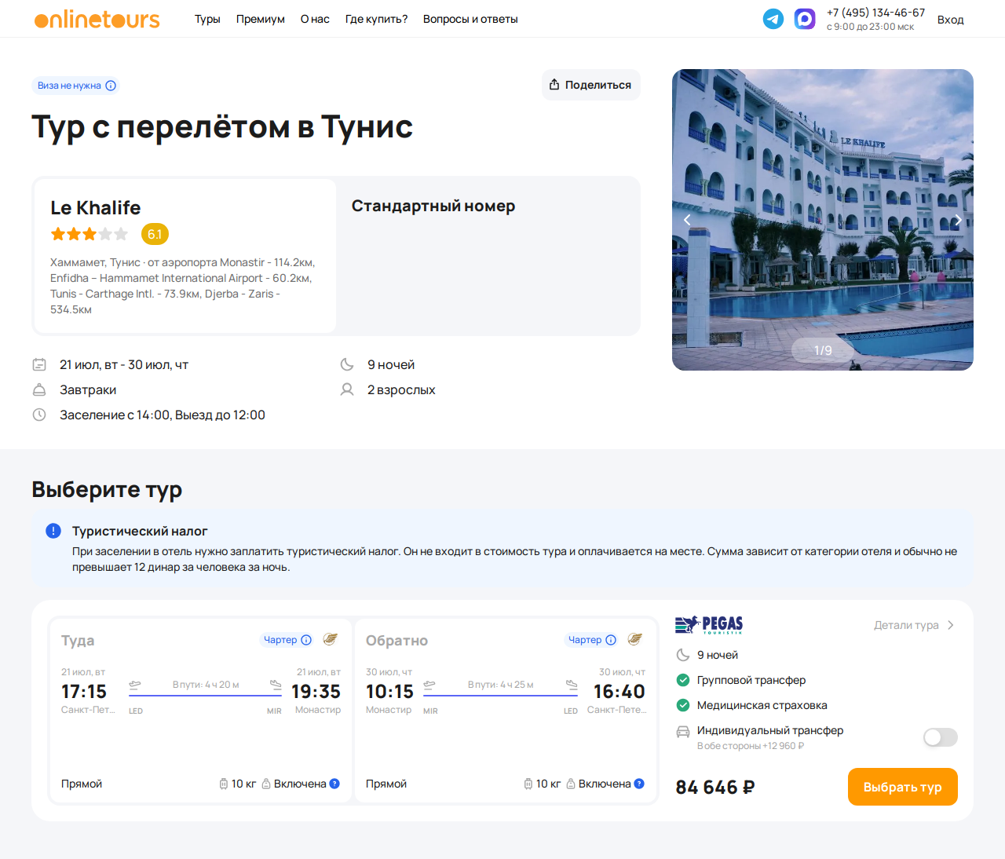
Task: Click question icon beside 'Включена' in Туда card
Action: (334, 784)
